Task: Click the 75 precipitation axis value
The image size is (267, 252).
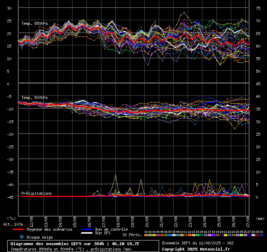Action: pyautogui.click(x=258, y=8)
